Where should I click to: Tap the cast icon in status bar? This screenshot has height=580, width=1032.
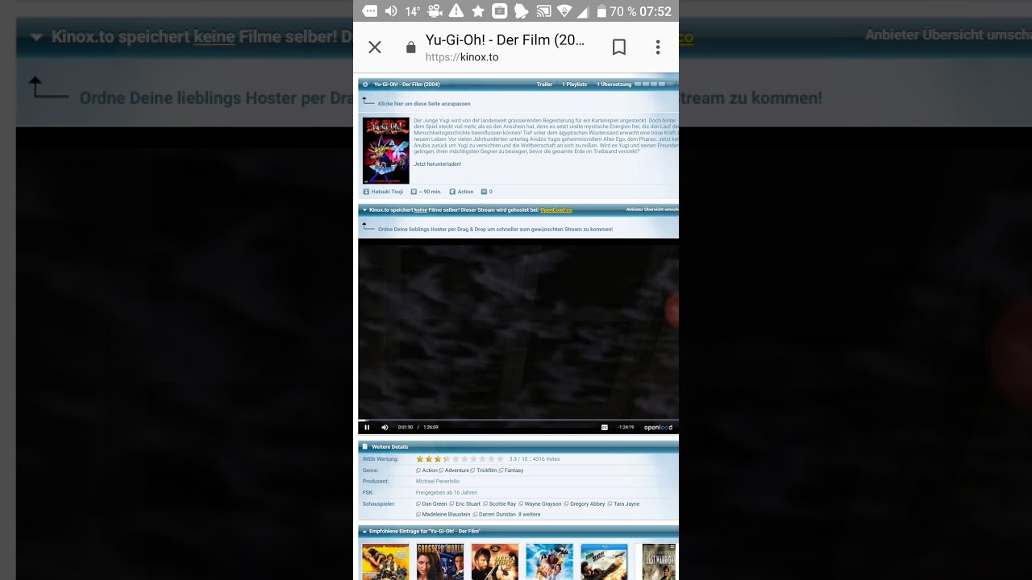pos(543,11)
